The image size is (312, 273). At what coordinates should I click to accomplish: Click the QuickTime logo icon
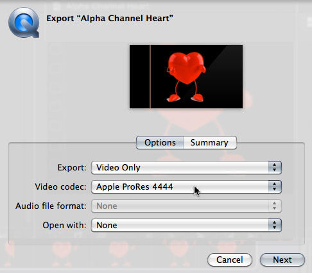pyautogui.click(x=24, y=22)
